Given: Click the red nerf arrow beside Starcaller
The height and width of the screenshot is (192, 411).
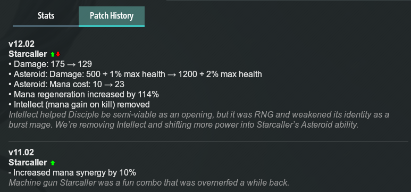Looking at the screenshot, I should [58, 54].
